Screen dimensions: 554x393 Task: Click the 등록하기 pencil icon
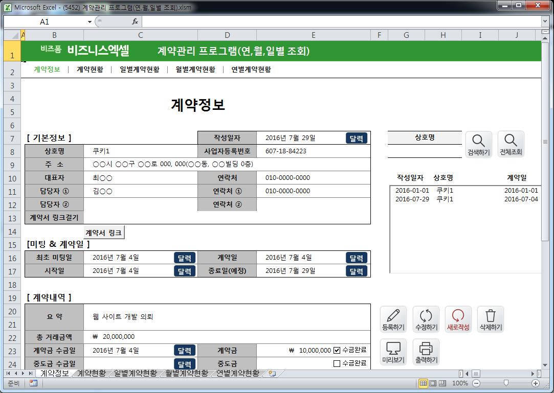pos(393,319)
